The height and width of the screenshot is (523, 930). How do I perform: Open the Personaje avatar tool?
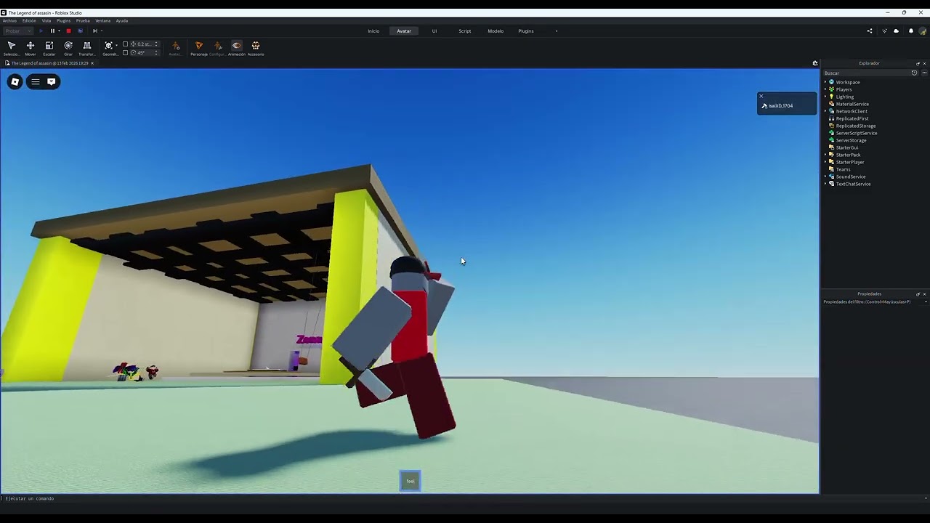[x=199, y=48]
